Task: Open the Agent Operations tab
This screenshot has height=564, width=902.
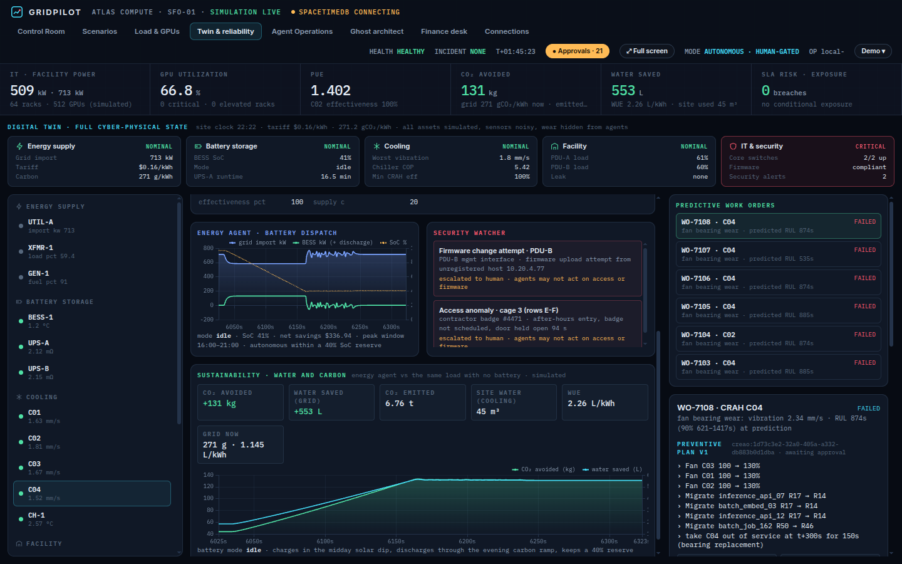Action: 302,31
